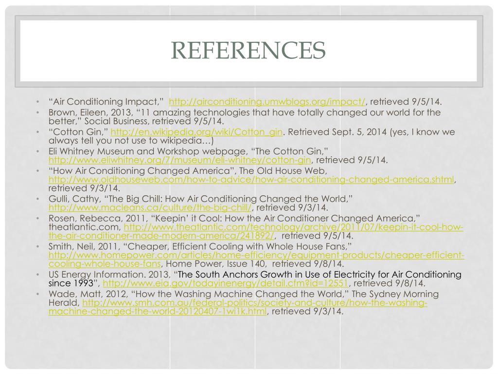Click the "Rosen, Rebecca, 2011" reference line
Screen dimensions: 498x374
coord(234,219)
